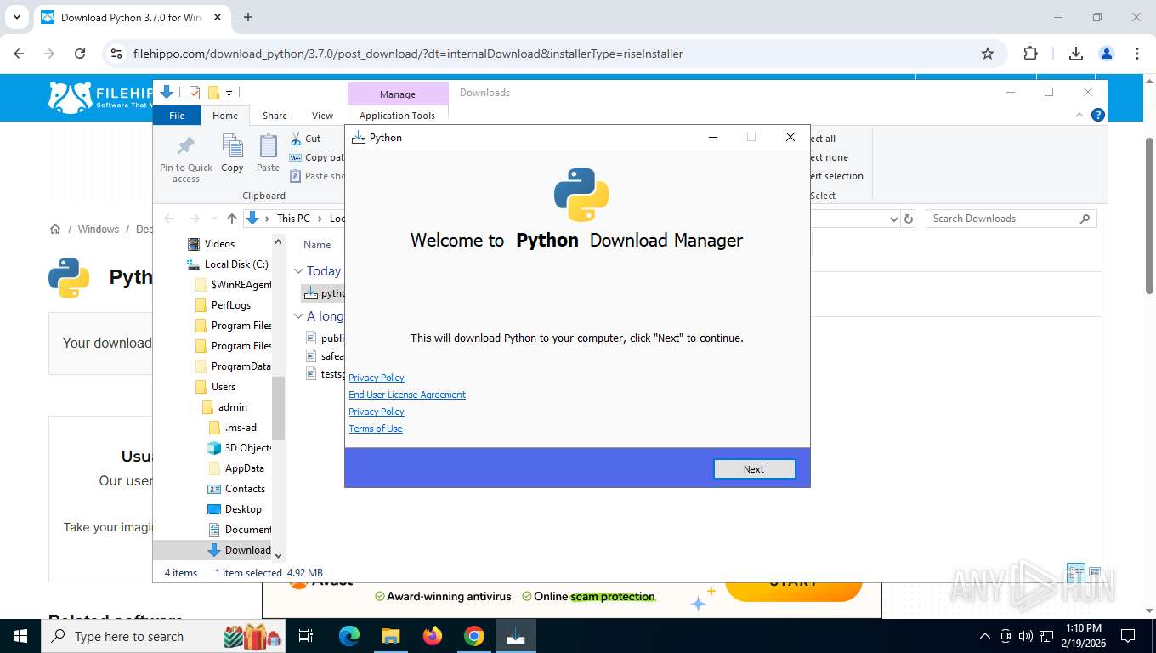Bookmark this page star icon
Screen dimensions: 1156x653
coord(988,54)
